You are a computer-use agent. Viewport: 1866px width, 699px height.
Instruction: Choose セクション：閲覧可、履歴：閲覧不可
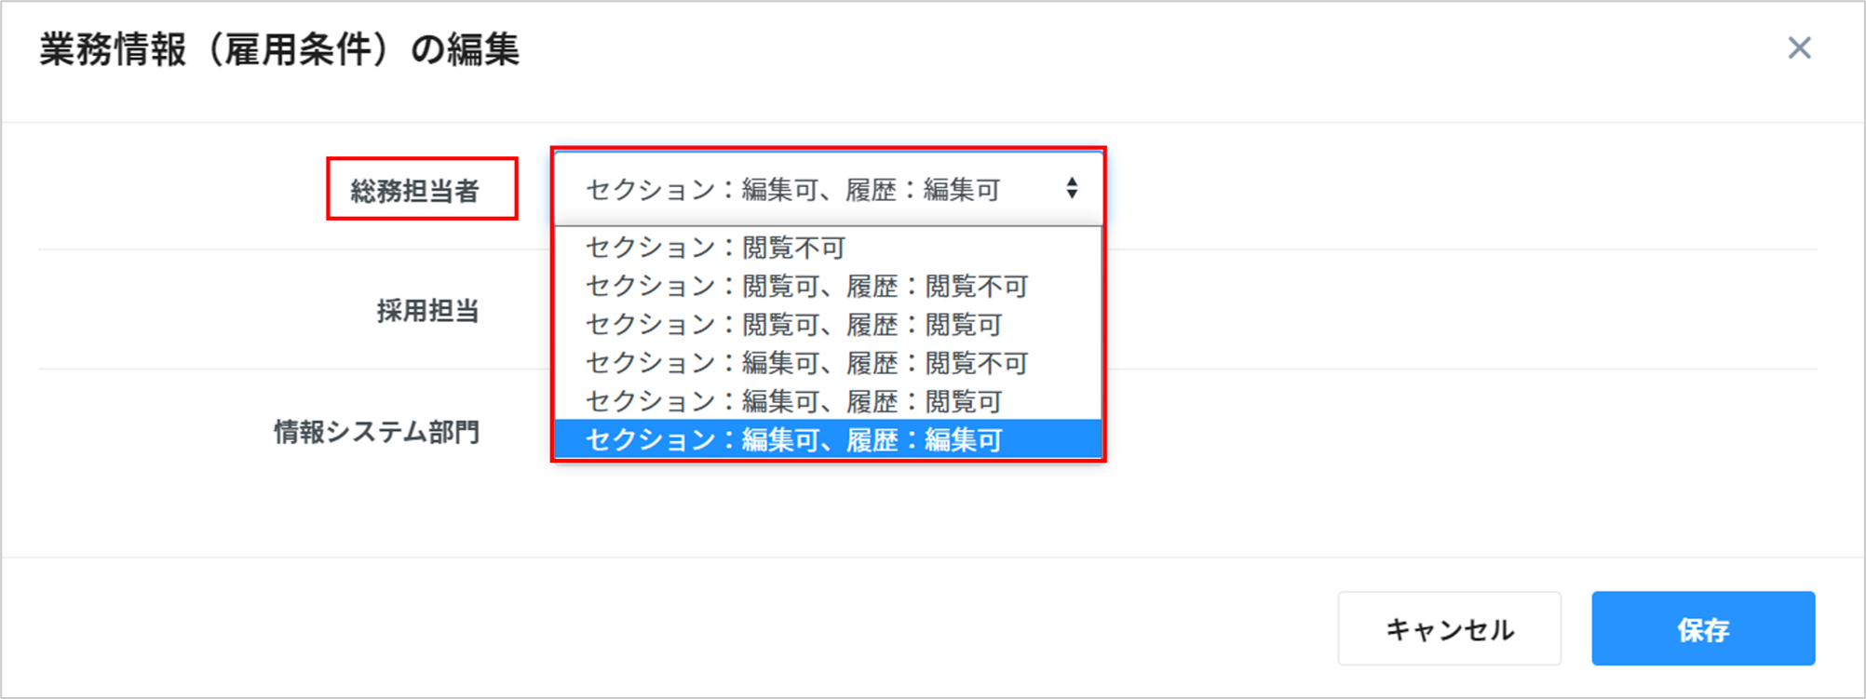[806, 287]
